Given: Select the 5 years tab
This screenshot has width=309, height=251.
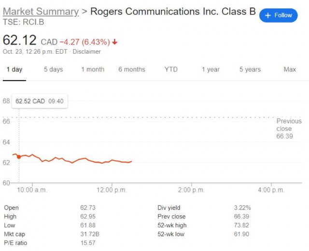Looking at the screenshot, I should [250, 70].
